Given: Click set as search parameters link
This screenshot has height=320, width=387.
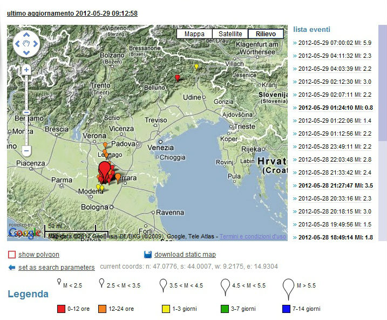Looking at the screenshot, I should [x=57, y=268].
